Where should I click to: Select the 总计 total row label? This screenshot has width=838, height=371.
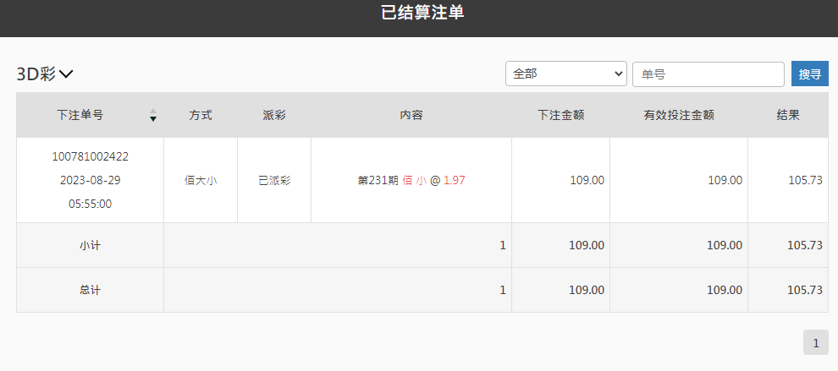coord(91,290)
